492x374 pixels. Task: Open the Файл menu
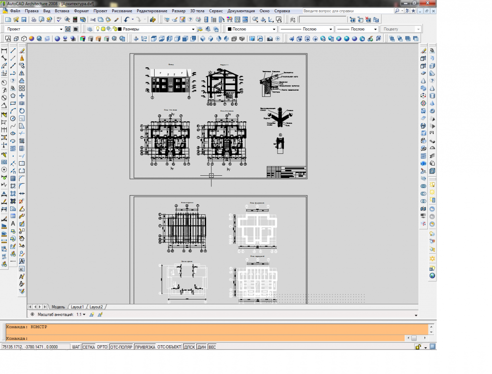click(x=15, y=11)
